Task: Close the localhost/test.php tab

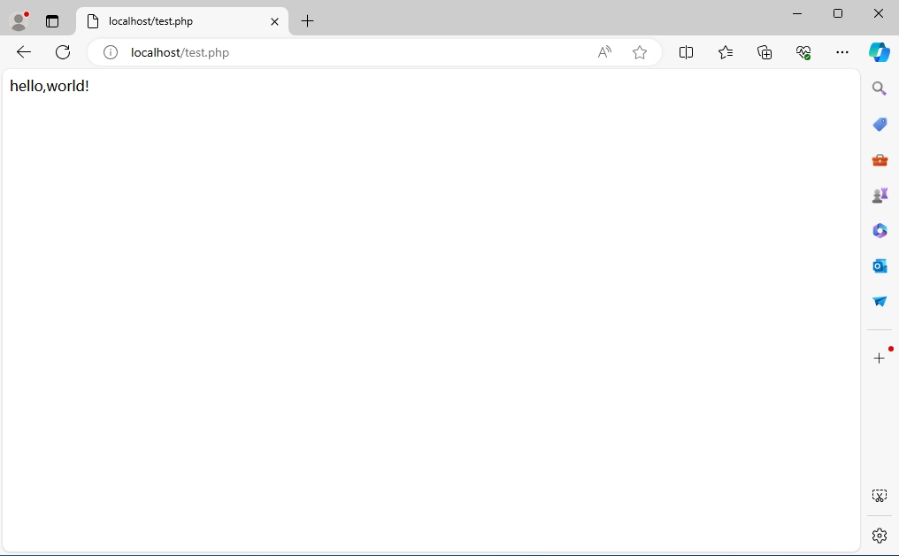Action: [274, 22]
